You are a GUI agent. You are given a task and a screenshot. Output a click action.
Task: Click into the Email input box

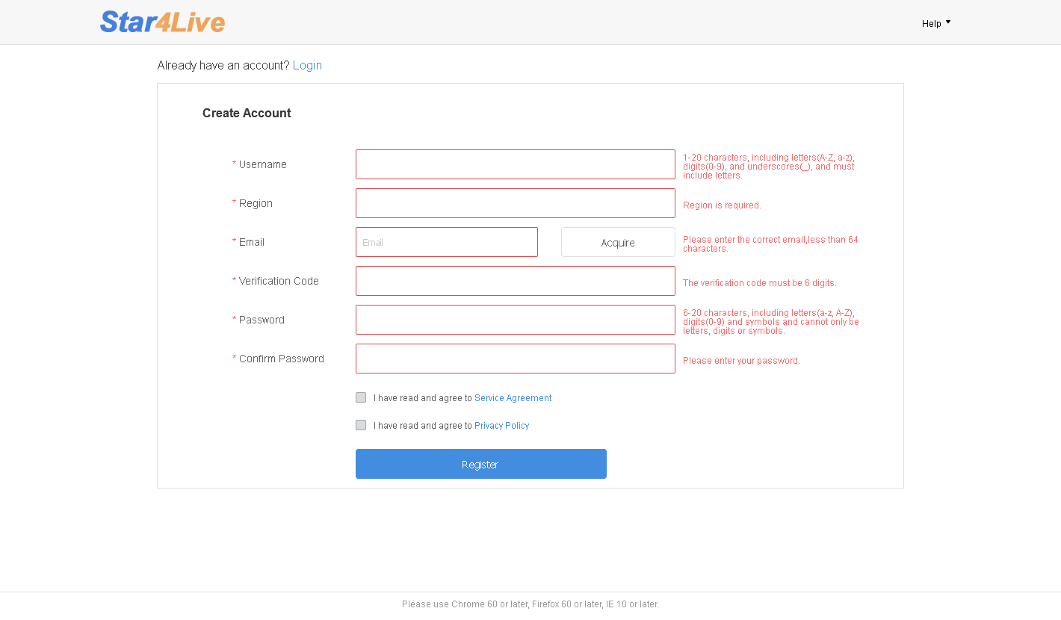coord(447,242)
